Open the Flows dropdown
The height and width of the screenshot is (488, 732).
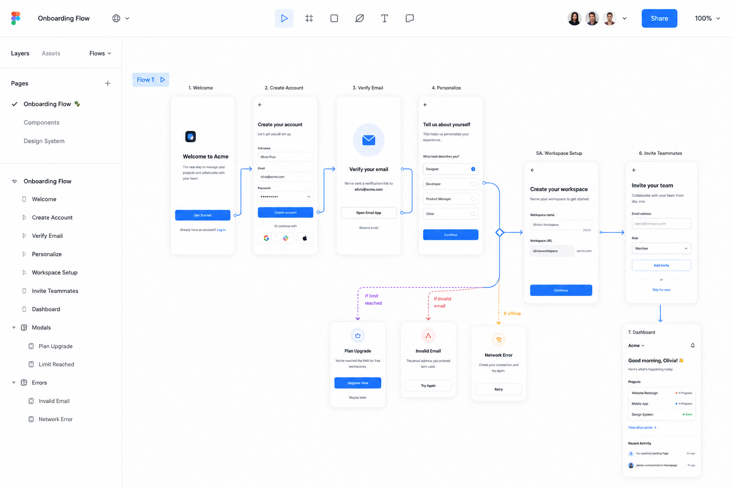[x=100, y=53]
